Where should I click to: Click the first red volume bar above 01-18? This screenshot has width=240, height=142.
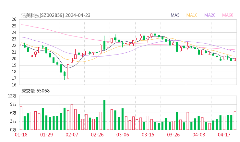[x=21, y=118]
